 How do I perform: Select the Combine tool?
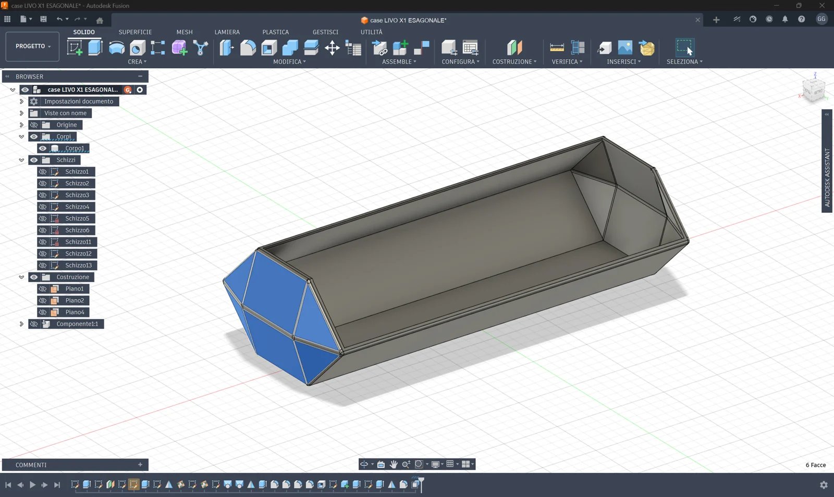click(x=290, y=48)
